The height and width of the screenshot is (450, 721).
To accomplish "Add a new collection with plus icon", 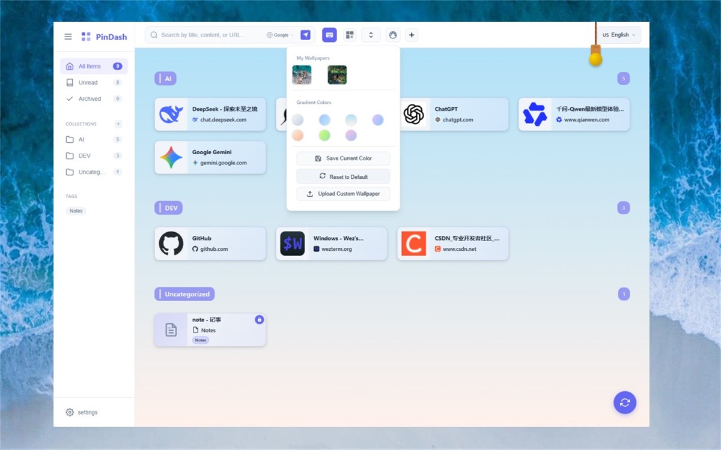I will pos(118,124).
